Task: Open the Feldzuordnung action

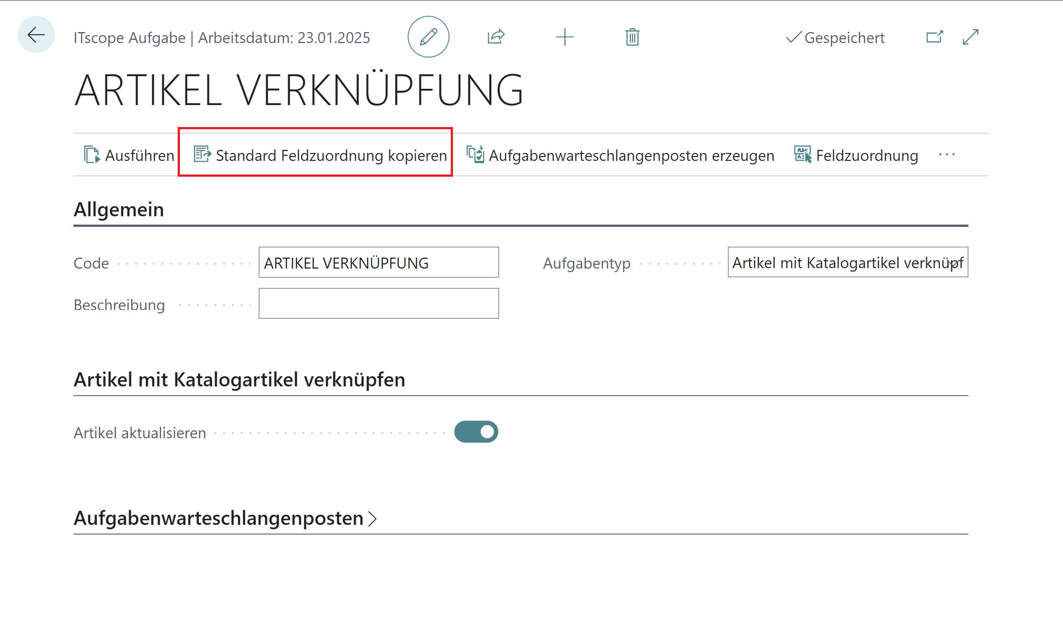Action: tap(856, 155)
